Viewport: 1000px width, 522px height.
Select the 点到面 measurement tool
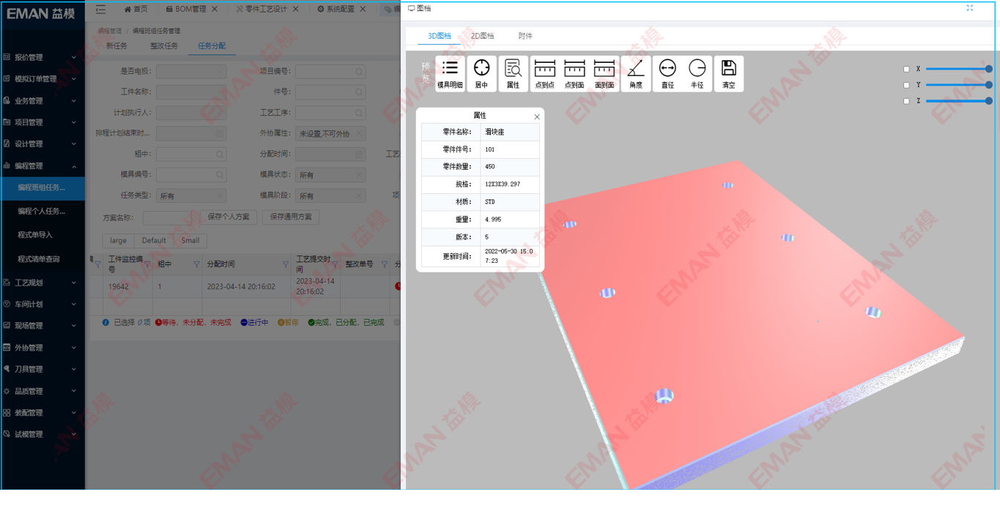(574, 74)
